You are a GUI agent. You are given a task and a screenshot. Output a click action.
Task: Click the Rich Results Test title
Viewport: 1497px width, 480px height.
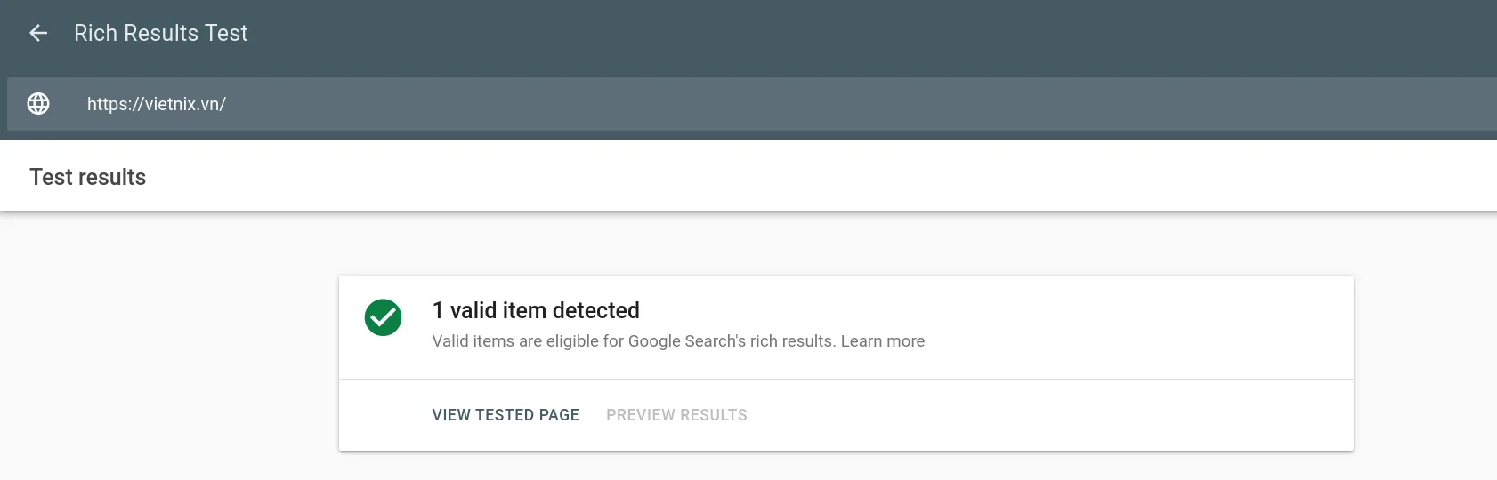coord(160,33)
